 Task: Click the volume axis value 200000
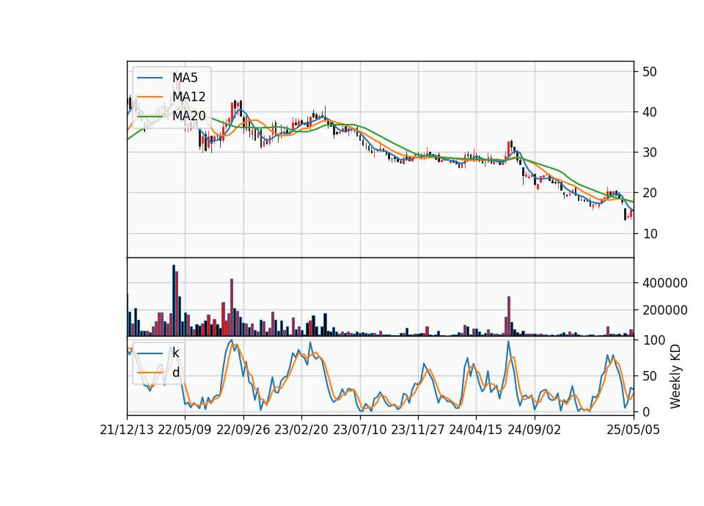tap(665, 310)
